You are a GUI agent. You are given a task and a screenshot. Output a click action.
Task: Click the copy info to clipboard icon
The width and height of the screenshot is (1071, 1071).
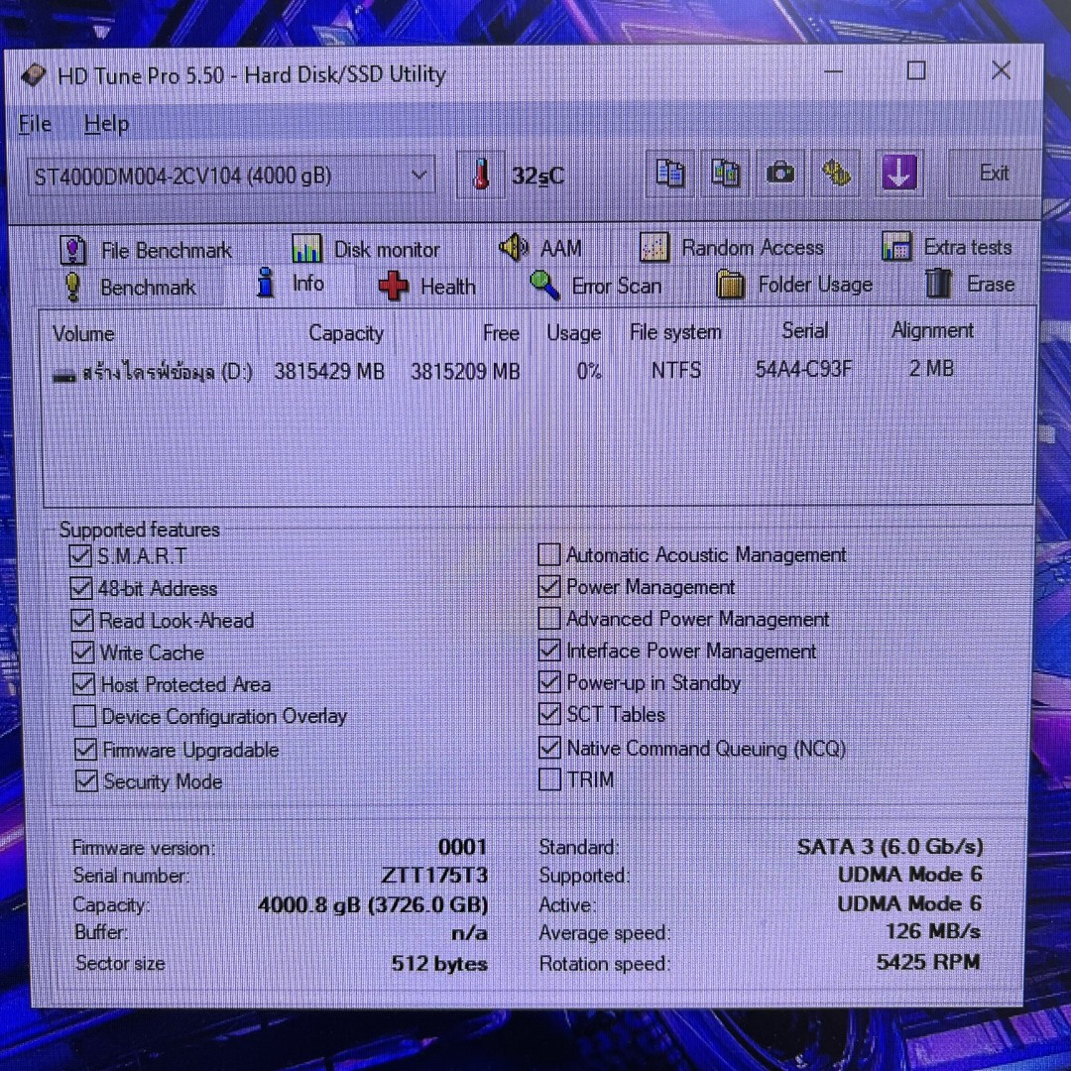[670, 174]
